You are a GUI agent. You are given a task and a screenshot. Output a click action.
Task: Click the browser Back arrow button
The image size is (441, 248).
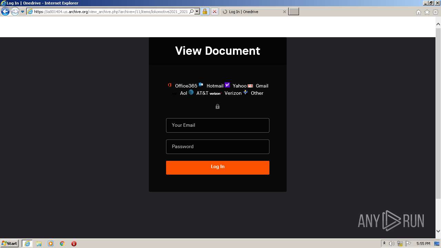[x=5, y=12]
